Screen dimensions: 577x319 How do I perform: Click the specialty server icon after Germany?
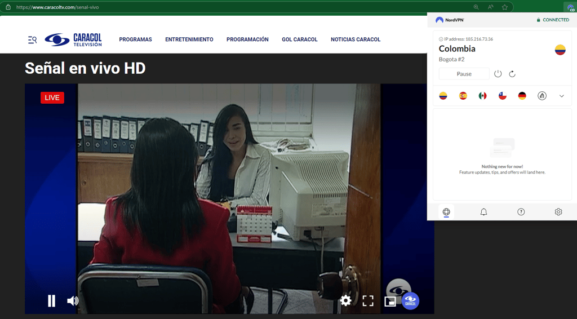[542, 96]
